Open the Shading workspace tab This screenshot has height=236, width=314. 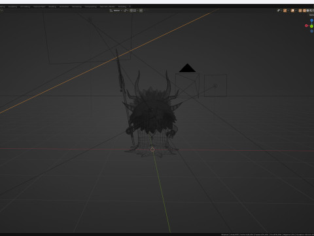pos(52,7)
